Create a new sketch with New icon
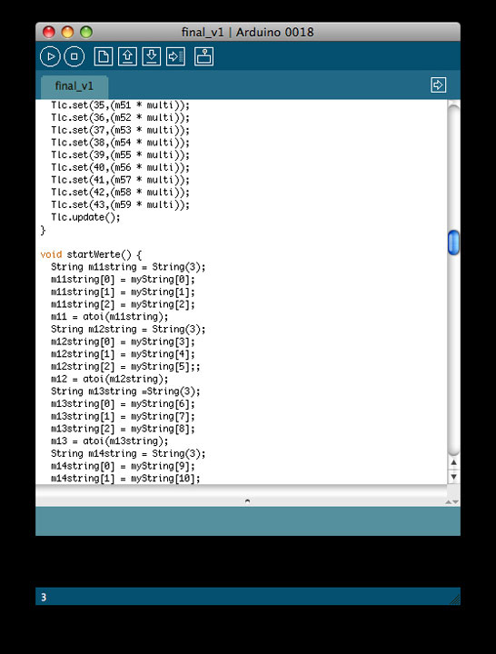The width and height of the screenshot is (496, 654). (103, 56)
